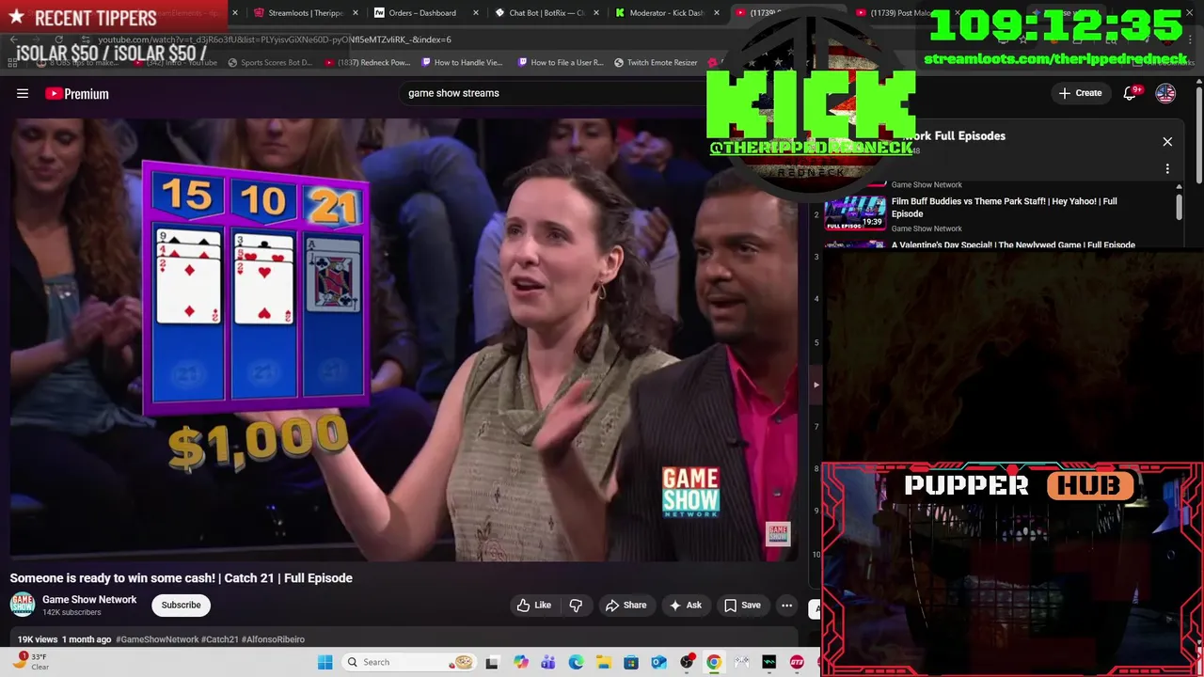This screenshot has height=677, width=1204.
Task: Open 'A Valentine's Day Special!' playlist item
Action: [x=1013, y=245]
